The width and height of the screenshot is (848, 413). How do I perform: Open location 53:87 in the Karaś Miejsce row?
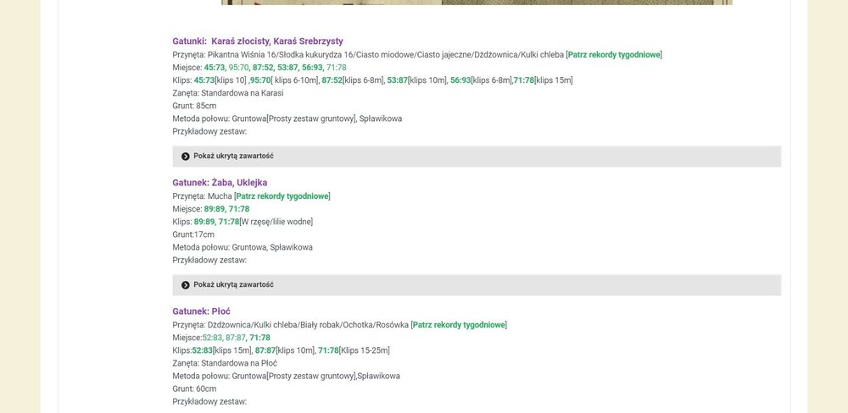point(287,68)
